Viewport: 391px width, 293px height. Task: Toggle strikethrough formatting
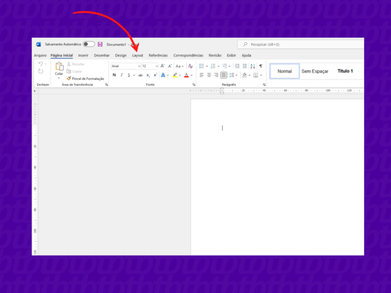pyautogui.click(x=141, y=75)
